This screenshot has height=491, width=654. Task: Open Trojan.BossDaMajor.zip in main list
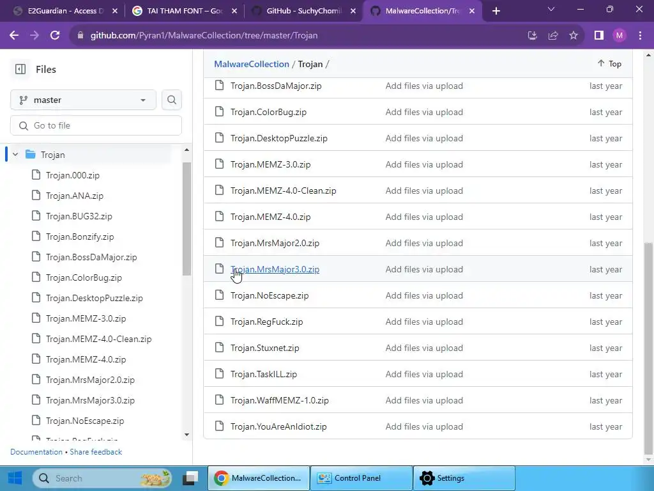[x=276, y=86]
